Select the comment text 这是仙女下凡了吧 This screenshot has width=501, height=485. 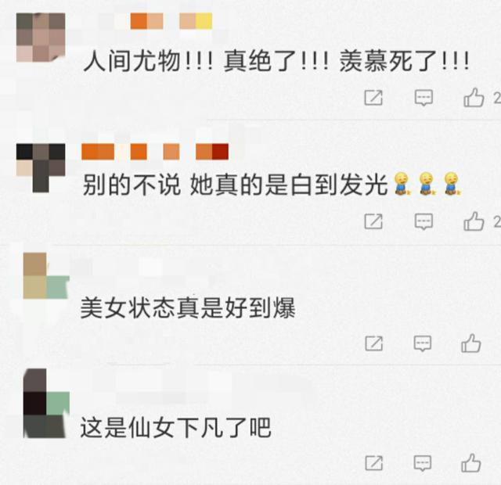coord(175,427)
